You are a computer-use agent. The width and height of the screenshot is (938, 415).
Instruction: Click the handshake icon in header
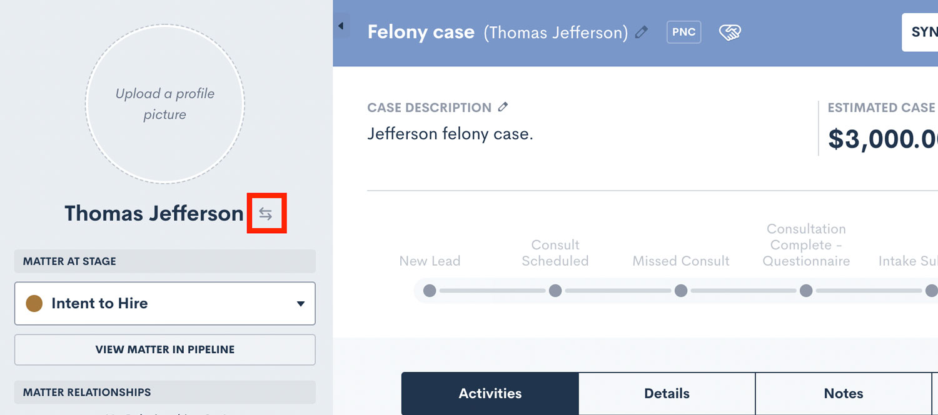pos(730,32)
